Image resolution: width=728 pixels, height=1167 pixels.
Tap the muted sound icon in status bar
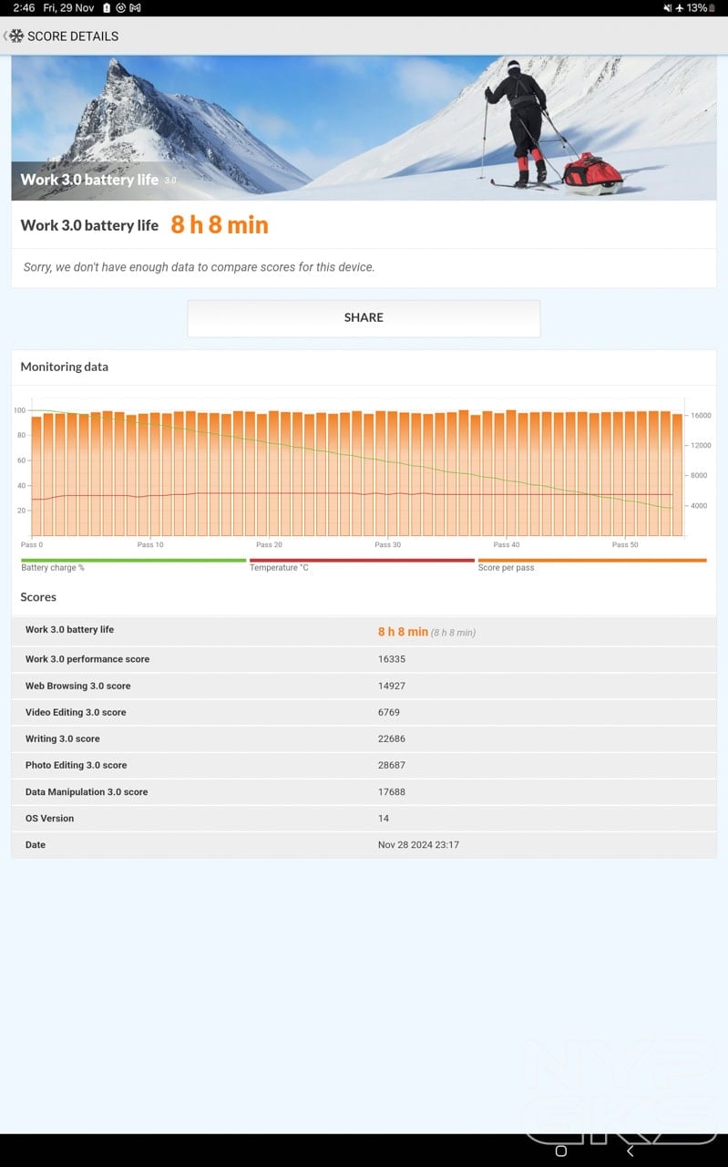[x=667, y=8]
